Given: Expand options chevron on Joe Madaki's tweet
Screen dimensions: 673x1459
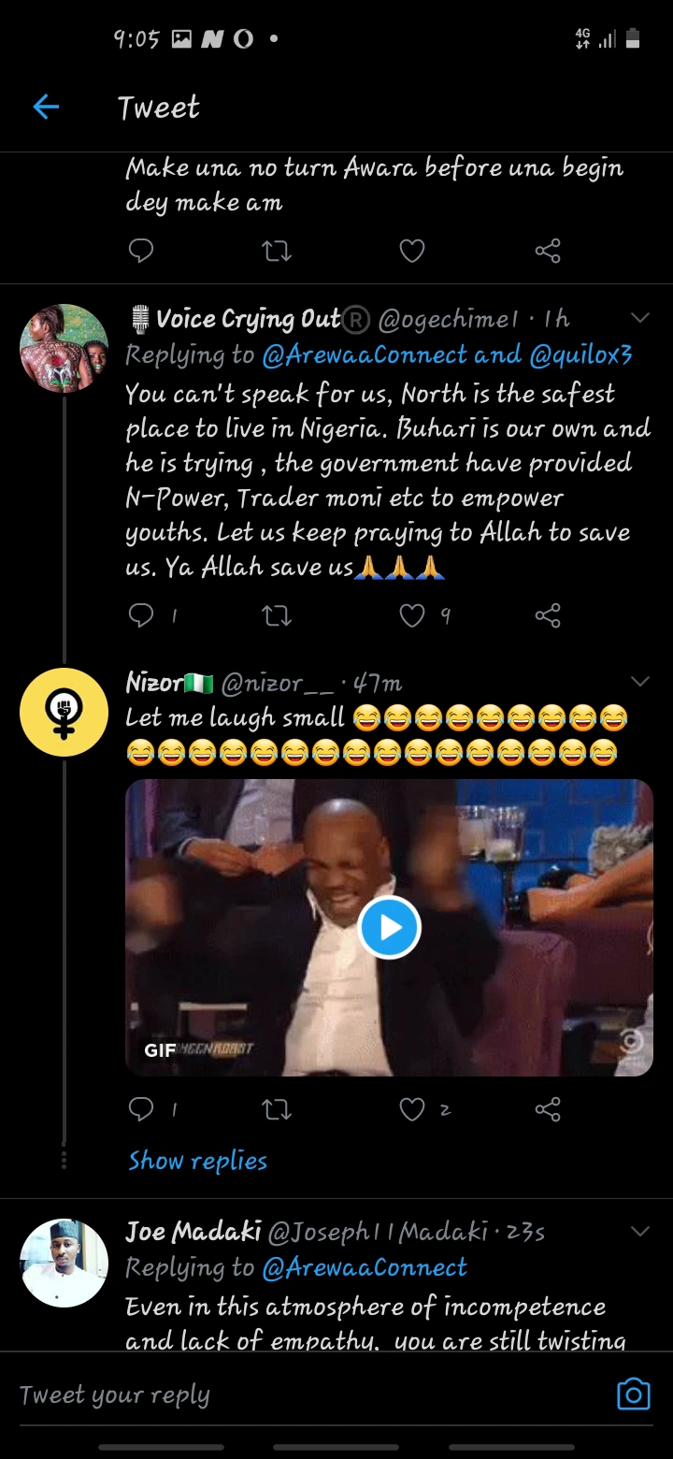Looking at the screenshot, I should pyautogui.click(x=640, y=1231).
